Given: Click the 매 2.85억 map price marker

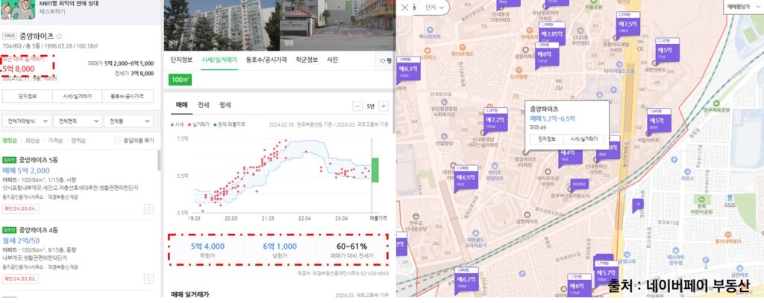Looking at the screenshot, I should 553,32.
